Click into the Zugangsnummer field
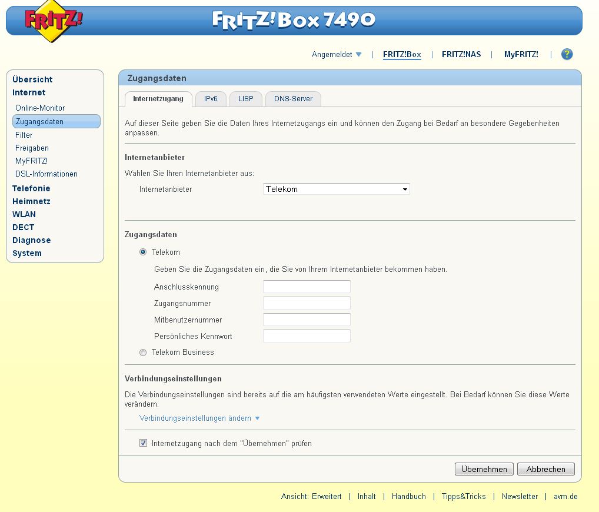The width and height of the screenshot is (599, 512). click(307, 303)
